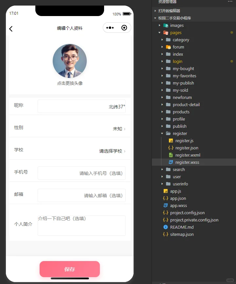Click the product-detail folder icon

point(168,105)
